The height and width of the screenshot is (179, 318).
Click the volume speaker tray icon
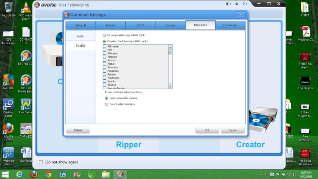coord(294,174)
